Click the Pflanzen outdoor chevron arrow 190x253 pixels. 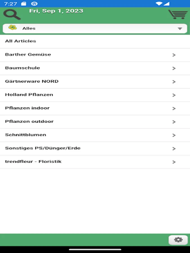click(174, 122)
